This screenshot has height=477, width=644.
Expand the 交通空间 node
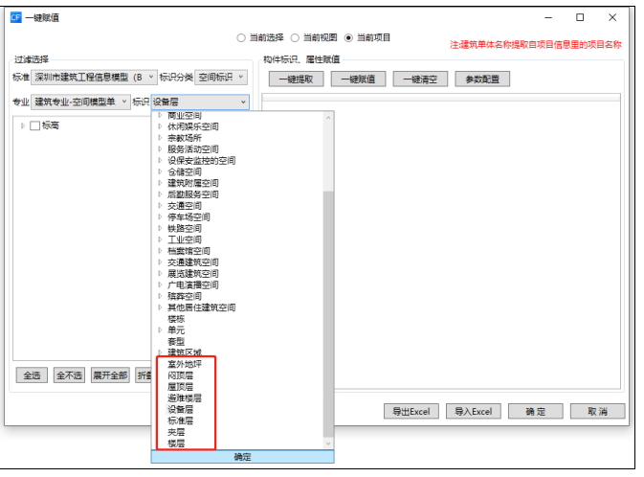(x=160, y=206)
